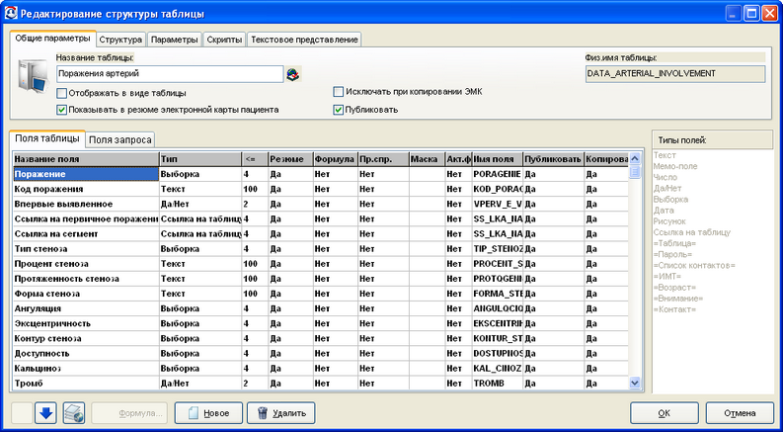Select the 'Поля таблицы' tab

(47, 138)
